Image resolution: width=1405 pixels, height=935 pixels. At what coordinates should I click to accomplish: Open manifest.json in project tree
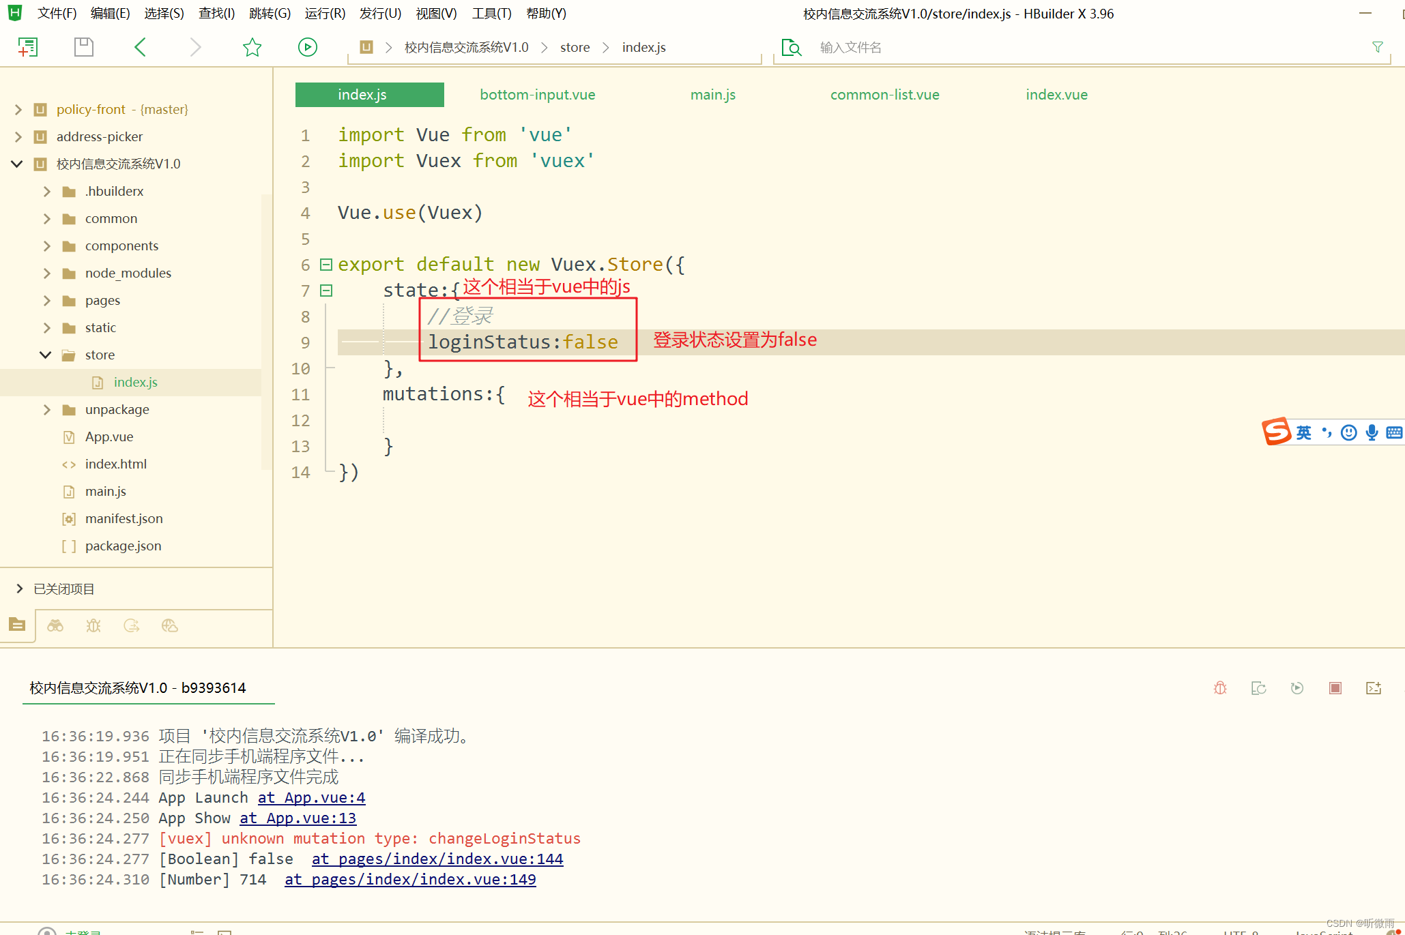point(124,518)
